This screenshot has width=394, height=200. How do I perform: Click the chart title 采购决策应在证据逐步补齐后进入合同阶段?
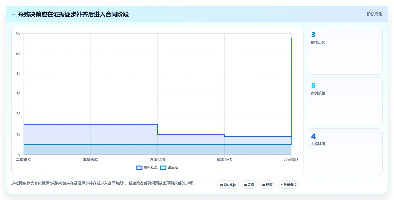tap(73, 14)
